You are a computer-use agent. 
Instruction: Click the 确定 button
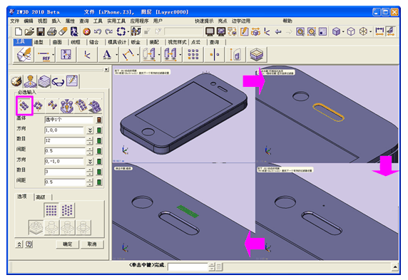point(67,244)
